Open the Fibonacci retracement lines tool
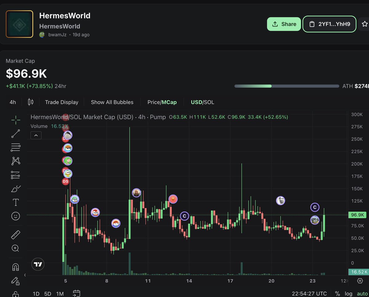The image size is (369, 297). coord(15,148)
